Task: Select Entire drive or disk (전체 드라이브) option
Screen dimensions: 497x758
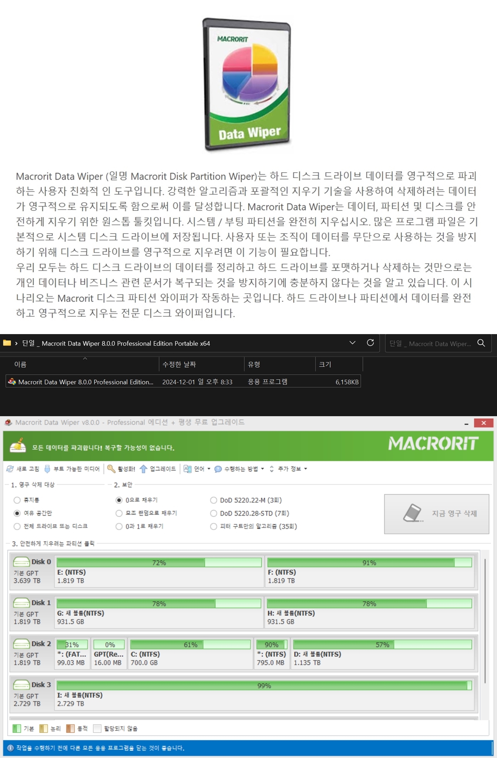Action: coord(17,526)
